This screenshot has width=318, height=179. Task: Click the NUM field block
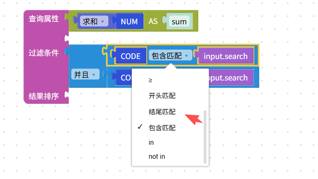(129, 21)
